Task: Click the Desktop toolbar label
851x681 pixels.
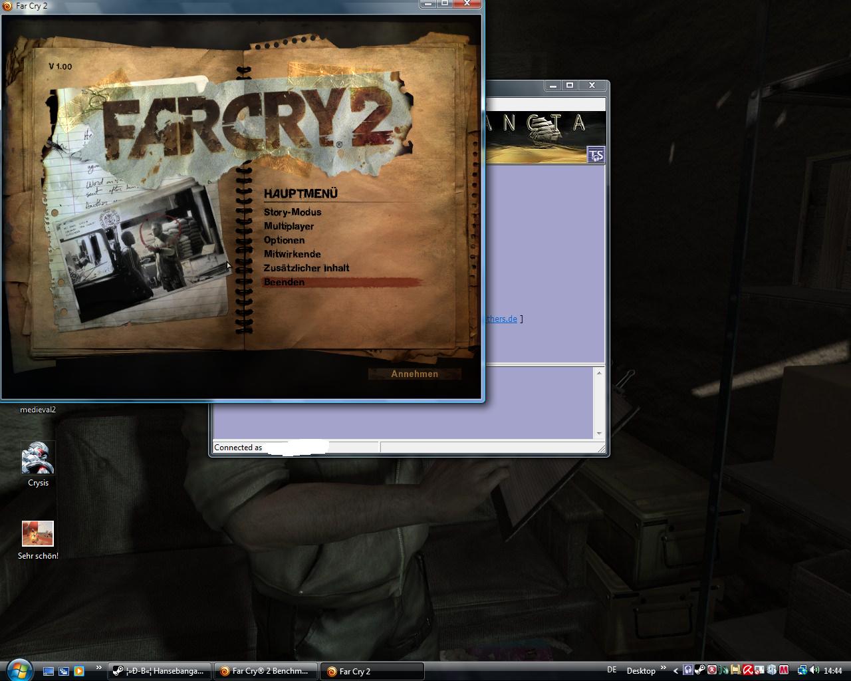Action: [641, 671]
